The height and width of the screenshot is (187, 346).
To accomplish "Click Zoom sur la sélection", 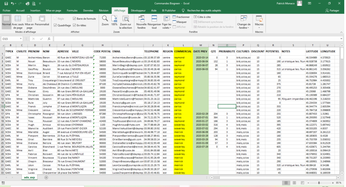I will coord(125,22).
